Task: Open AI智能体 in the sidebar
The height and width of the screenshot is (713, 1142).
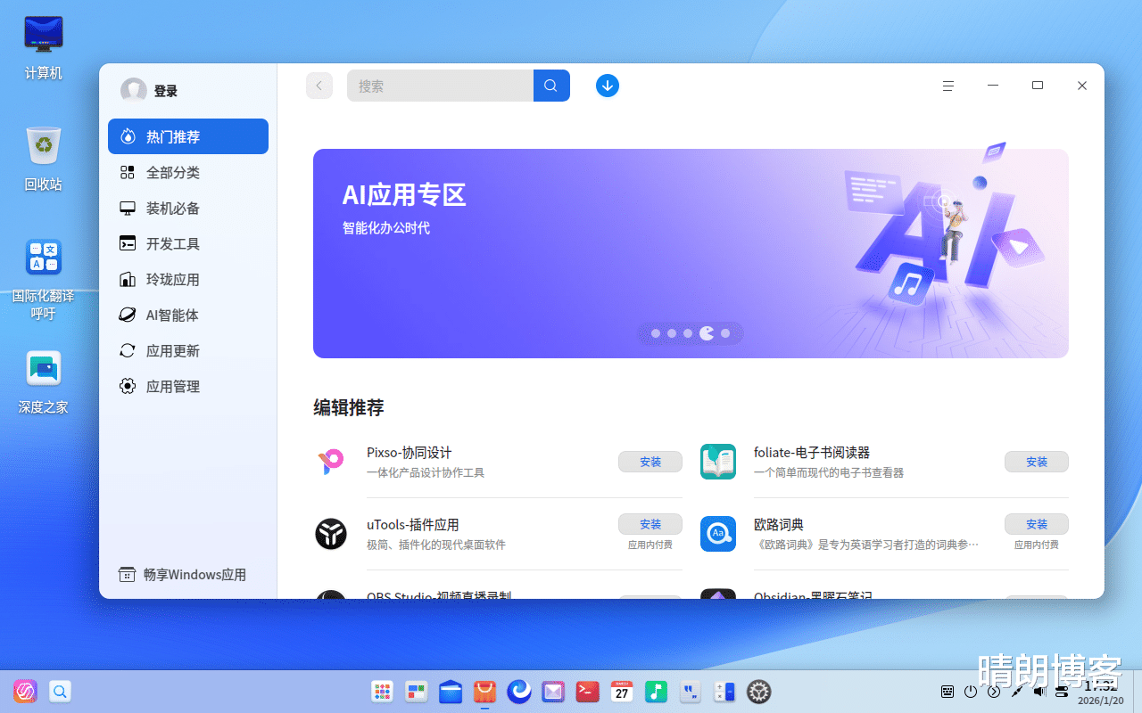Action: [x=188, y=315]
